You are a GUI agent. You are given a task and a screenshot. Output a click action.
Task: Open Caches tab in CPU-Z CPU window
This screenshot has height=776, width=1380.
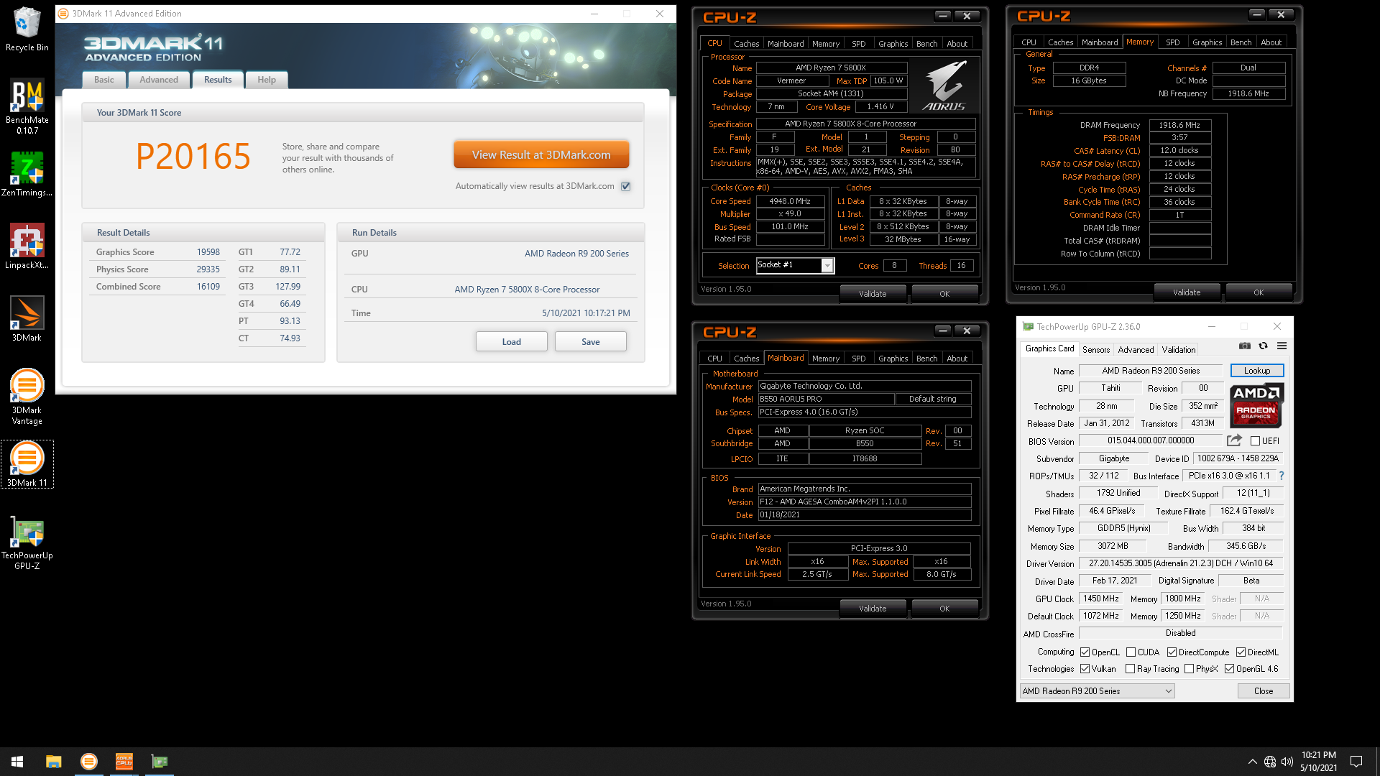tap(746, 44)
